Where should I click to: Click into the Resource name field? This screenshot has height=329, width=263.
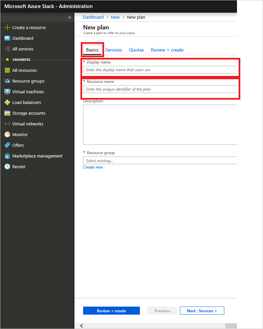160,89
